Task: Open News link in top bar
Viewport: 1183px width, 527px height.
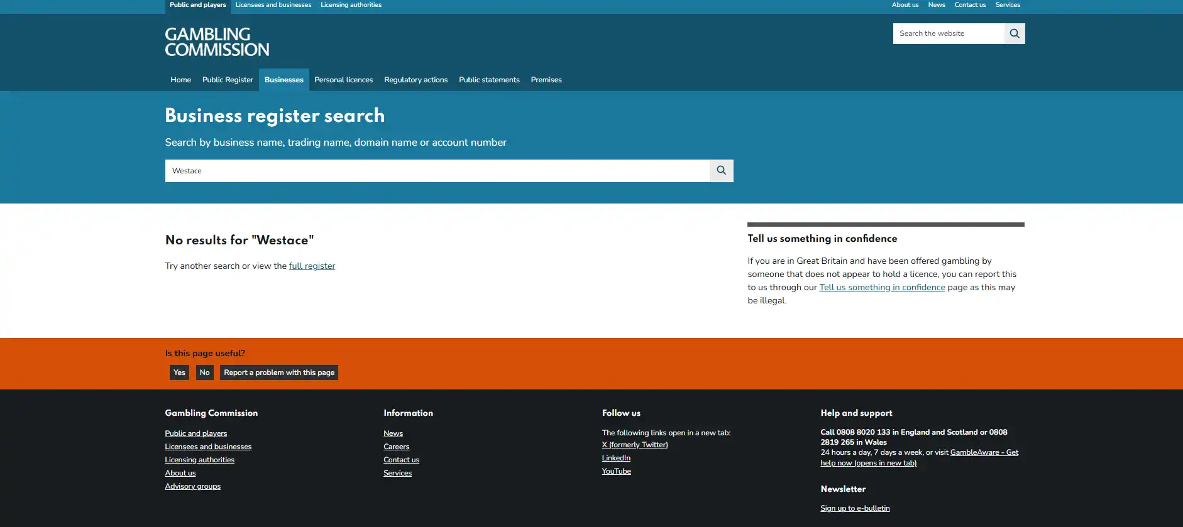Action: (x=937, y=5)
